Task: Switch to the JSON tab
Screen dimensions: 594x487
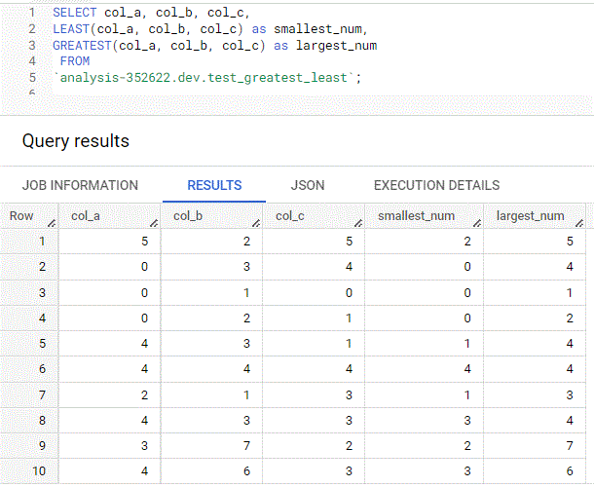Action: tap(308, 185)
